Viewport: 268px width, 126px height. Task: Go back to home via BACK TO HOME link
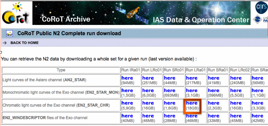click(x=24, y=43)
